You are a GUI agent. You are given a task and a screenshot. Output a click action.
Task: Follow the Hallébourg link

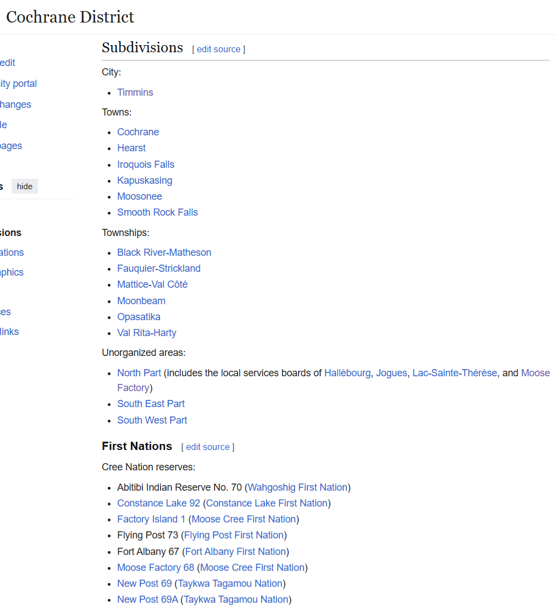tap(347, 372)
